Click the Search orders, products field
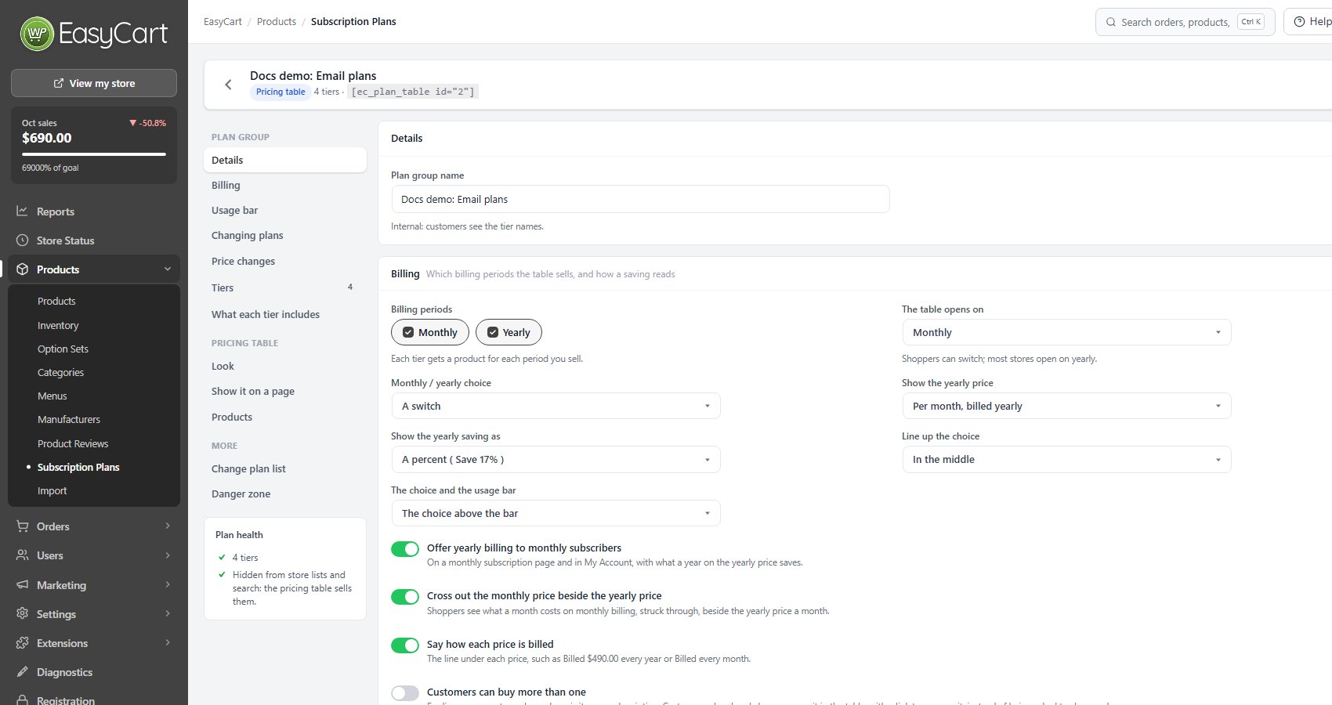Screen dimensions: 1332x705 click(1185, 22)
